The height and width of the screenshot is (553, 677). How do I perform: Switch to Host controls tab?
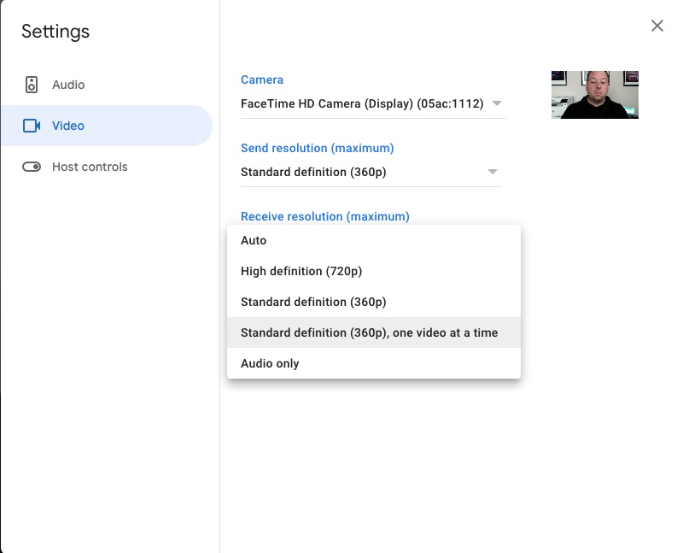pos(107,167)
